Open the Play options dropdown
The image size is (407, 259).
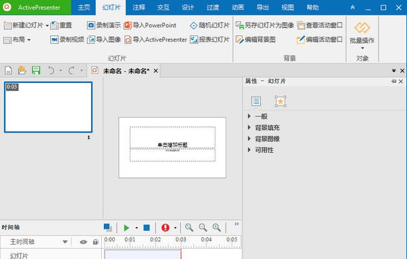click(x=137, y=228)
